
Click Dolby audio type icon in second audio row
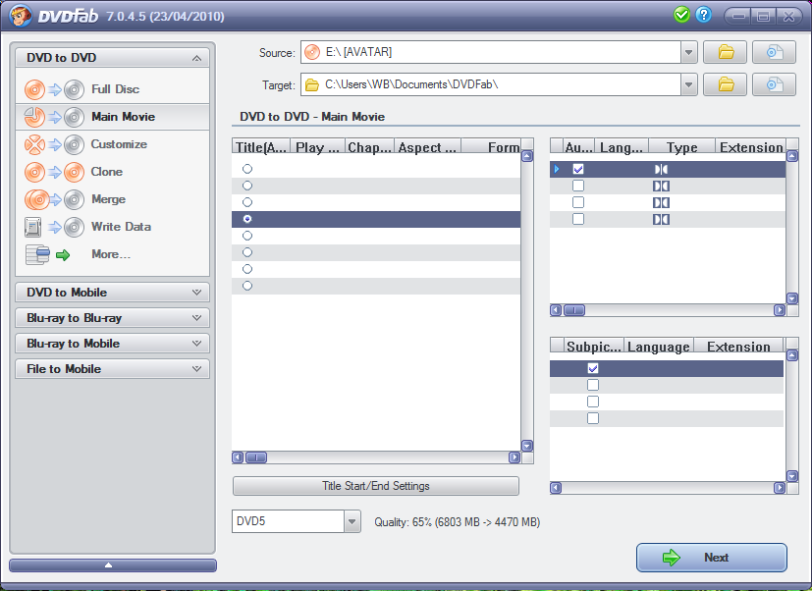click(661, 186)
